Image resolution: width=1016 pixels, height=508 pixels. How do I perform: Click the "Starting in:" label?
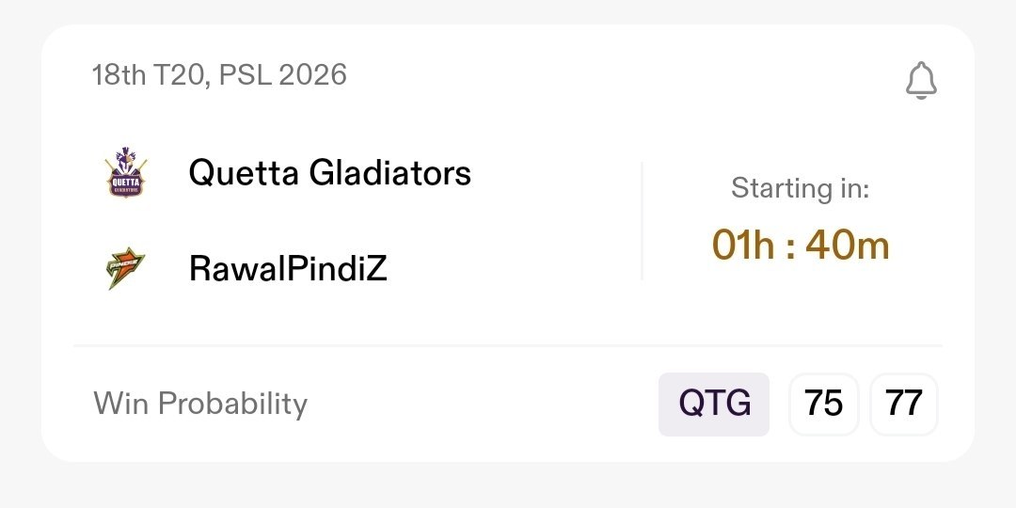(x=800, y=188)
